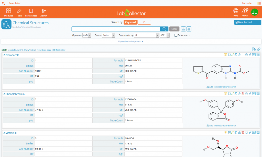The width and height of the screenshot is (262, 157).
Task: Select CAS number 77-09-8
Action: [x=39, y=110]
